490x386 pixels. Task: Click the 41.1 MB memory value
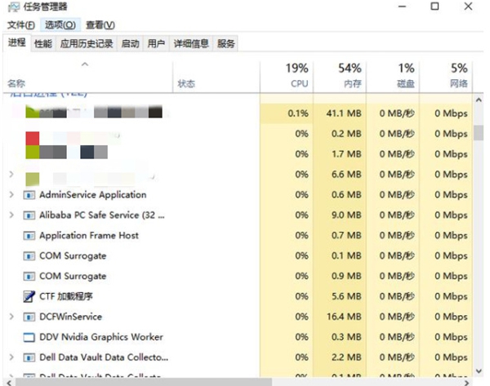click(x=344, y=113)
